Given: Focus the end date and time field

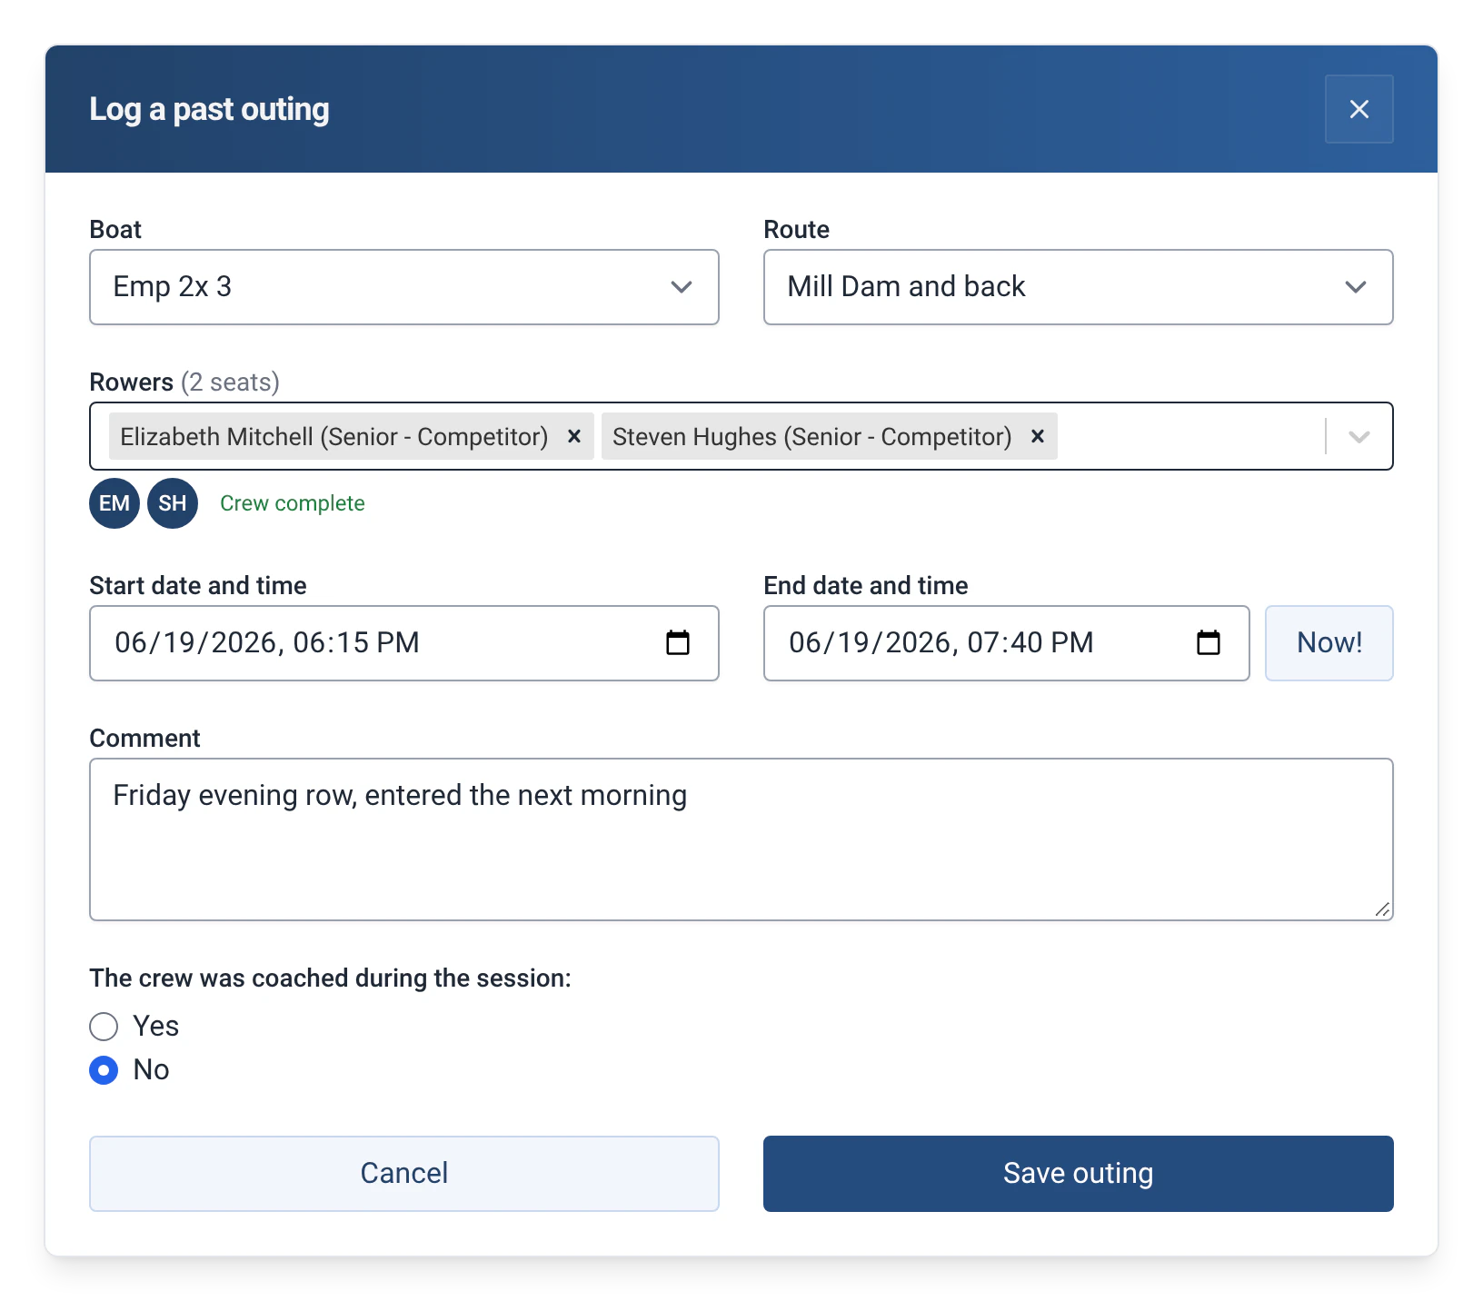Looking at the screenshot, I should (x=1007, y=643).
